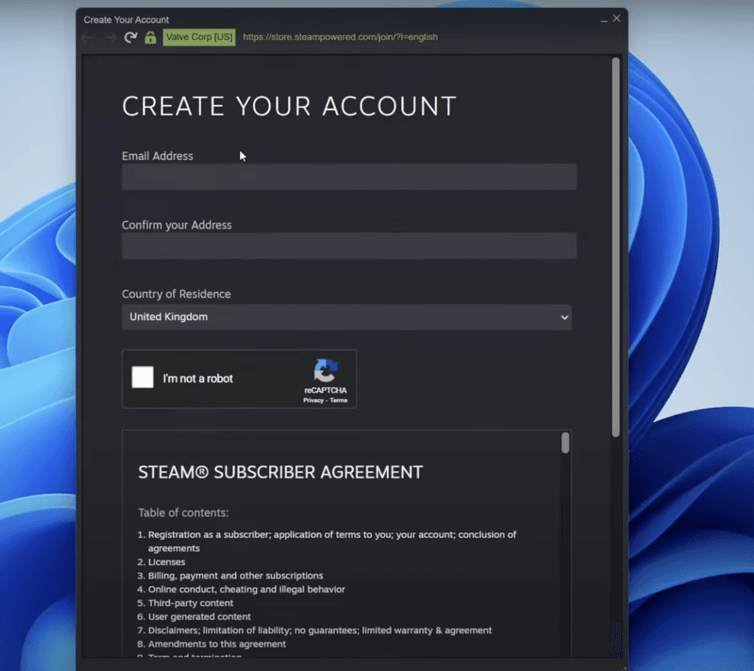Click the store.steampowered.com URL text
This screenshot has height=671, width=754.
point(340,37)
